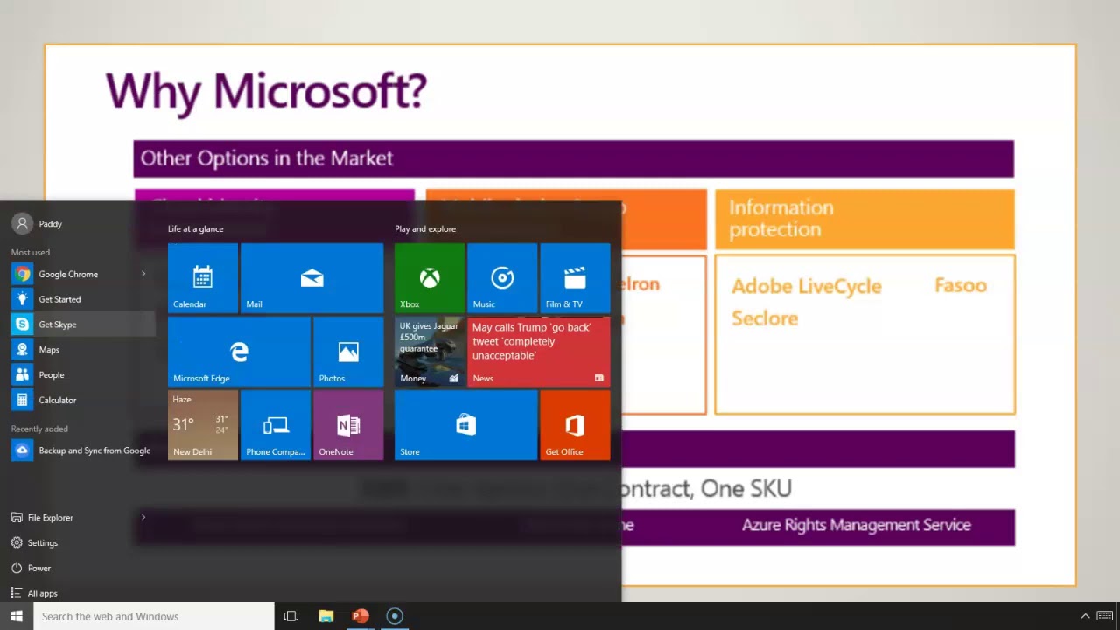Image resolution: width=1120 pixels, height=630 pixels.
Task: Open the Photos tile
Action: point(348,352)
